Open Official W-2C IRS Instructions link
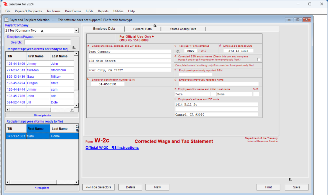The width and height of the screenshot is (328, 195). point(112,148)
